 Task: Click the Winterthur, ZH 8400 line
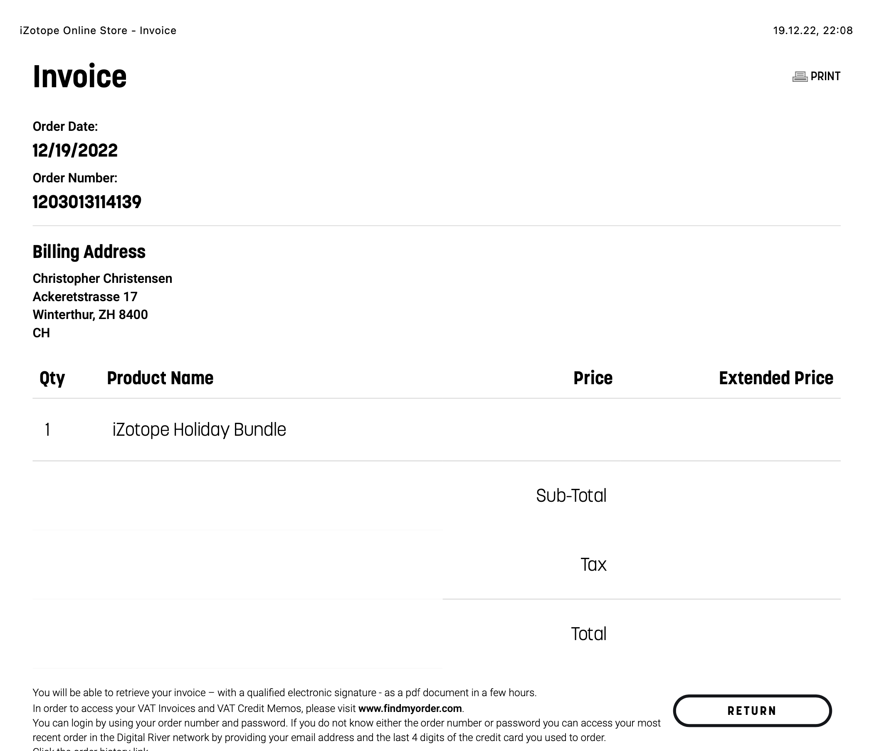click(90, 315)
